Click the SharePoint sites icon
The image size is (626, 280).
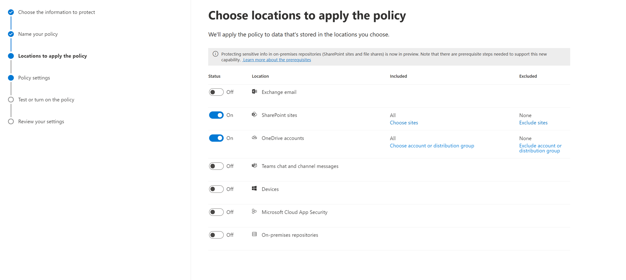[254, 114]
